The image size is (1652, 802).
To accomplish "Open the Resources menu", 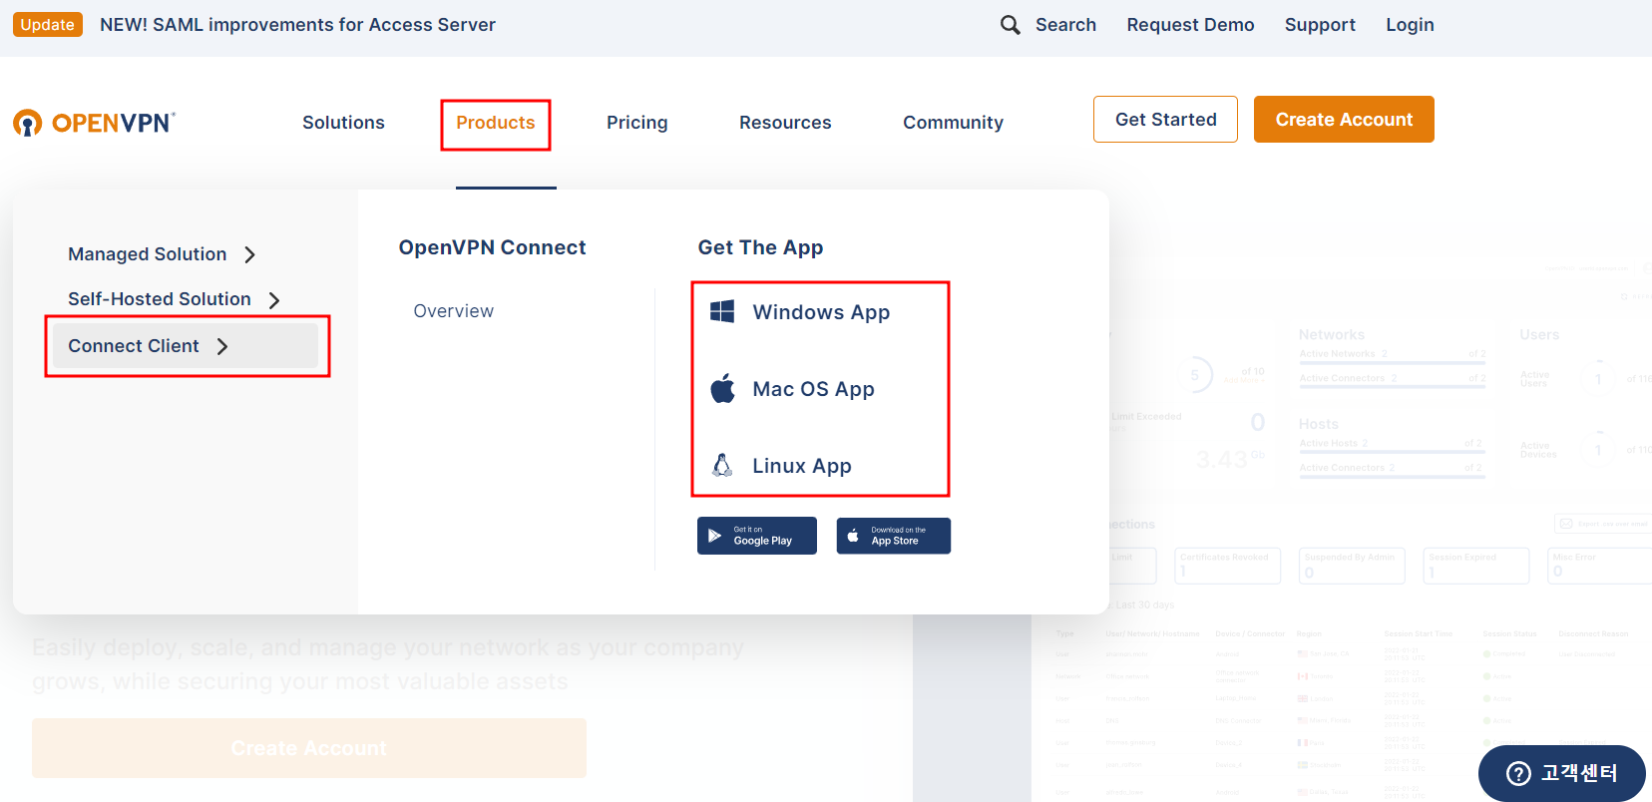I will 785,123.
